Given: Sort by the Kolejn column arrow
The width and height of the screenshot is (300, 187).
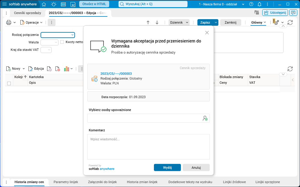Looking at the screenshot, I should pyautogui.click(x=25, y=77).
